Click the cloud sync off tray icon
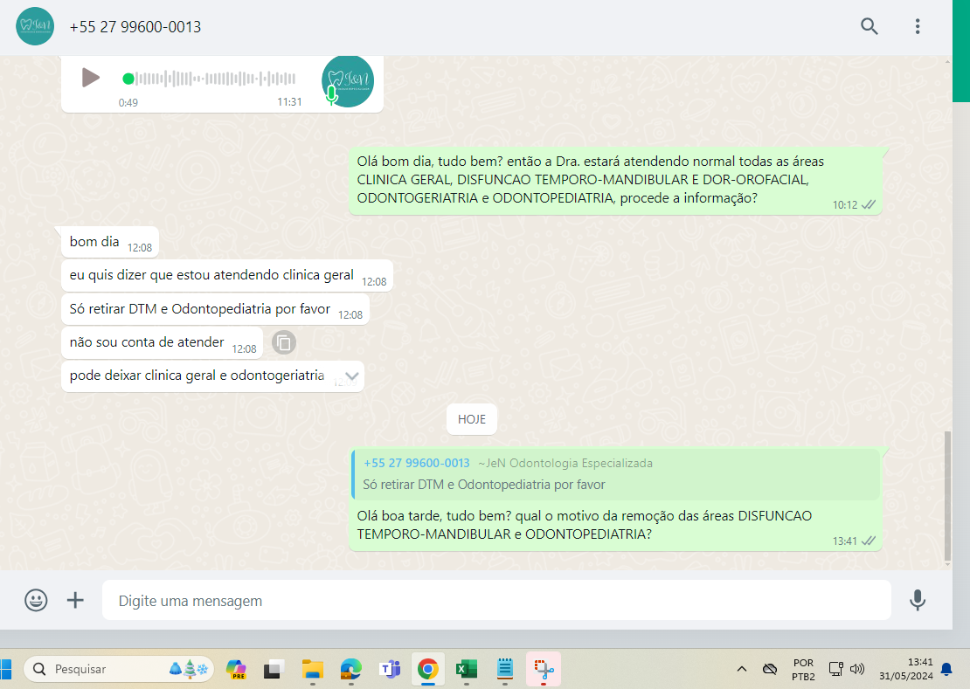Screen dimensions: 970x689 click(770, 669)
